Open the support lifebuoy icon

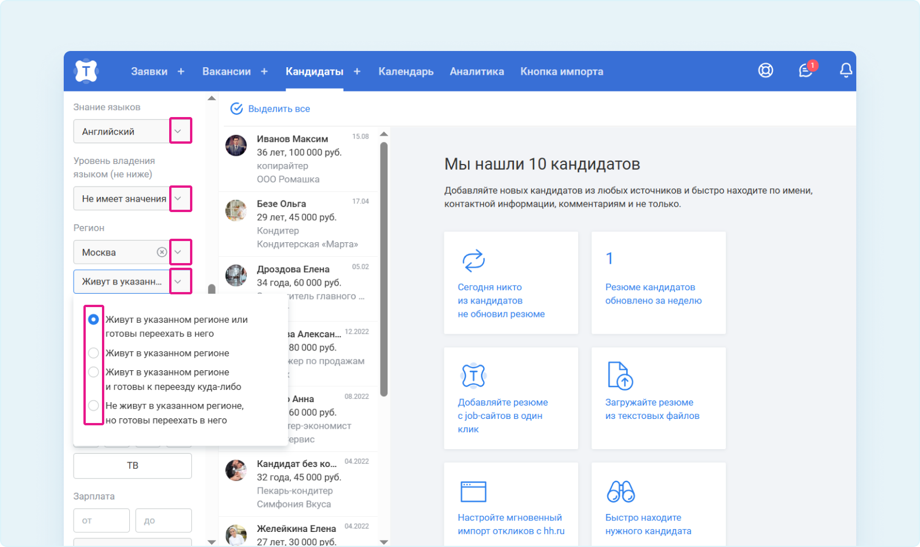click(765, 71)
